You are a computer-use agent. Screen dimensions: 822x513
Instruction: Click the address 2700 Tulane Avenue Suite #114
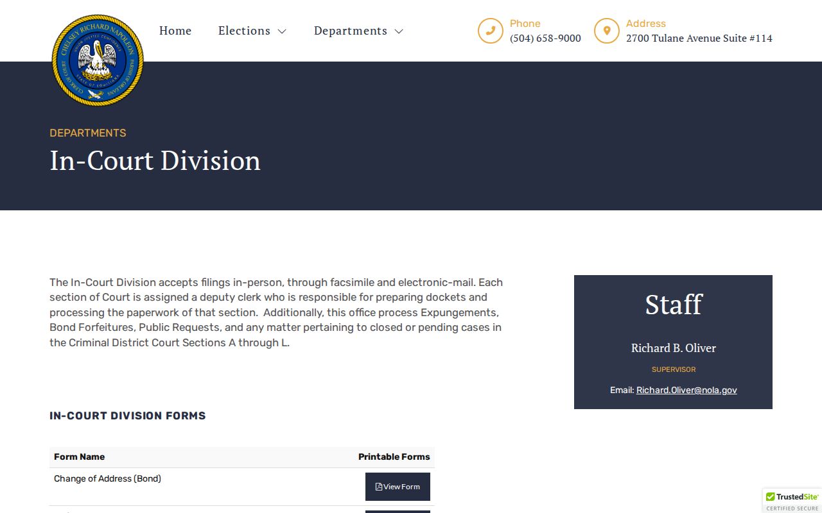click(x=699, y=38)
